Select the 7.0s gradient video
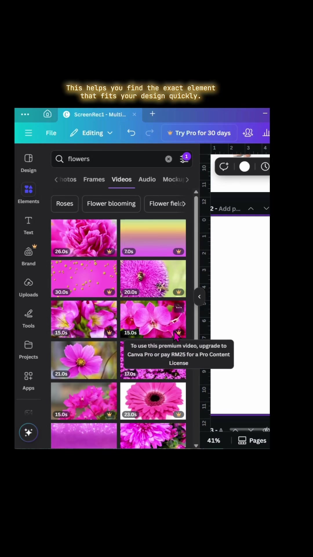Image resolution: width=313 pixels, height=557 pixels. (x=153, y=238)
